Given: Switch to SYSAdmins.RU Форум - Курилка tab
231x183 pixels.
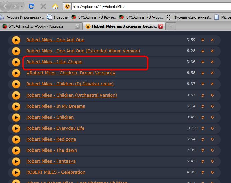Looking at the screenshot, I should pyautogui.click(x=41, y=26).
